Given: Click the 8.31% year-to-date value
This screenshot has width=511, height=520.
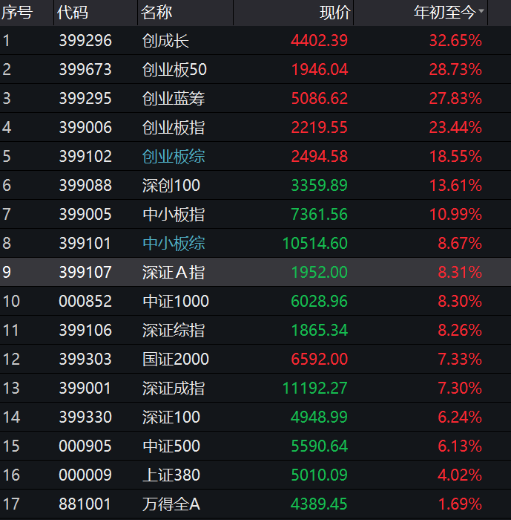Looking at the screenshot, I should coord(460,273).
